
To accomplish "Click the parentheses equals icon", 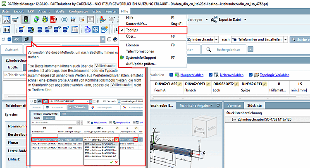I will point(64,19).
